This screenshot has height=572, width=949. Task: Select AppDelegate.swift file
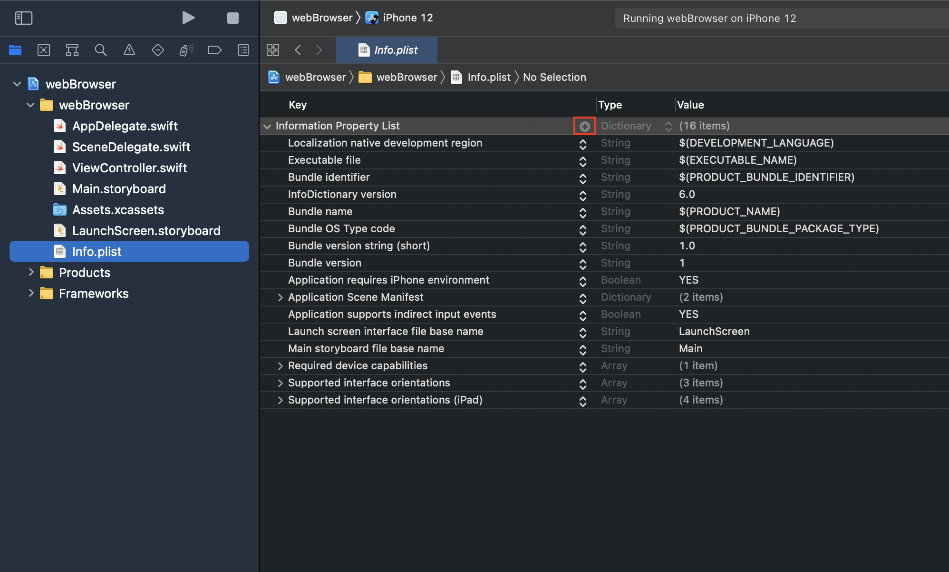tap(125, 126)
